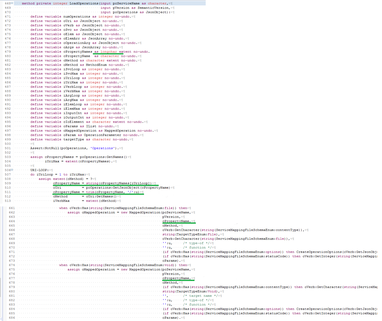Click 'cPropertyName,' argument on line 664
Image resolution: width=382 pixels, height=321 pixels.
point(177,221)
